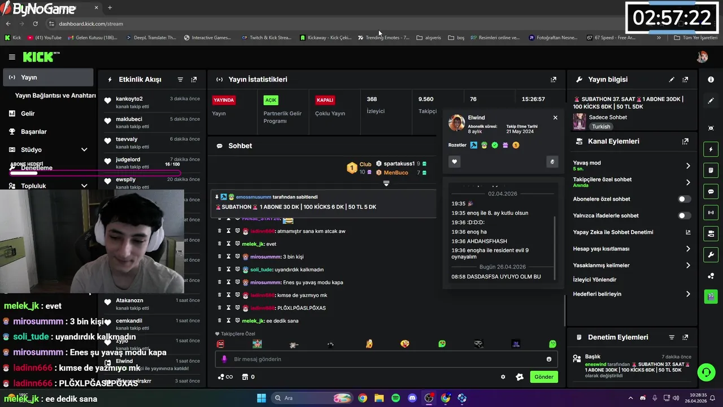The image size is (723, 407).
Task: Filter the Denetim Eylemleri list
Action: (x=672, y=337)
